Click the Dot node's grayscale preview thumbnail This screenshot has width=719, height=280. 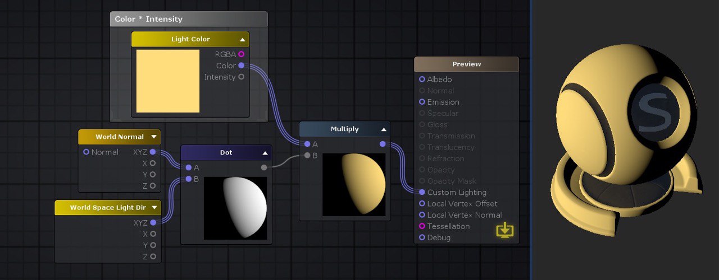coord(235,208)
